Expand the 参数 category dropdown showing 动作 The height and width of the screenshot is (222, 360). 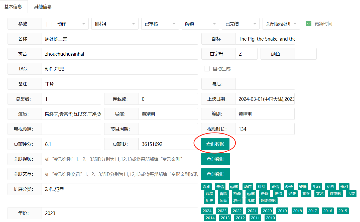coord(65,24)
